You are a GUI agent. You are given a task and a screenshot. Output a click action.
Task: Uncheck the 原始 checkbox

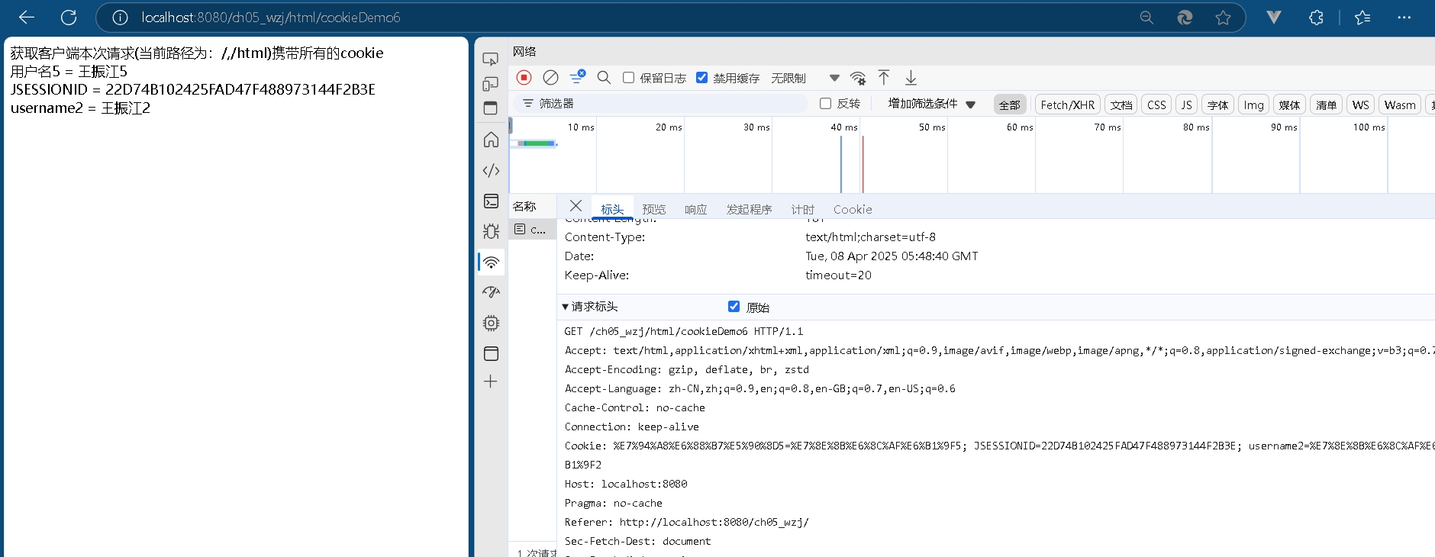click(x=734, y=307)
